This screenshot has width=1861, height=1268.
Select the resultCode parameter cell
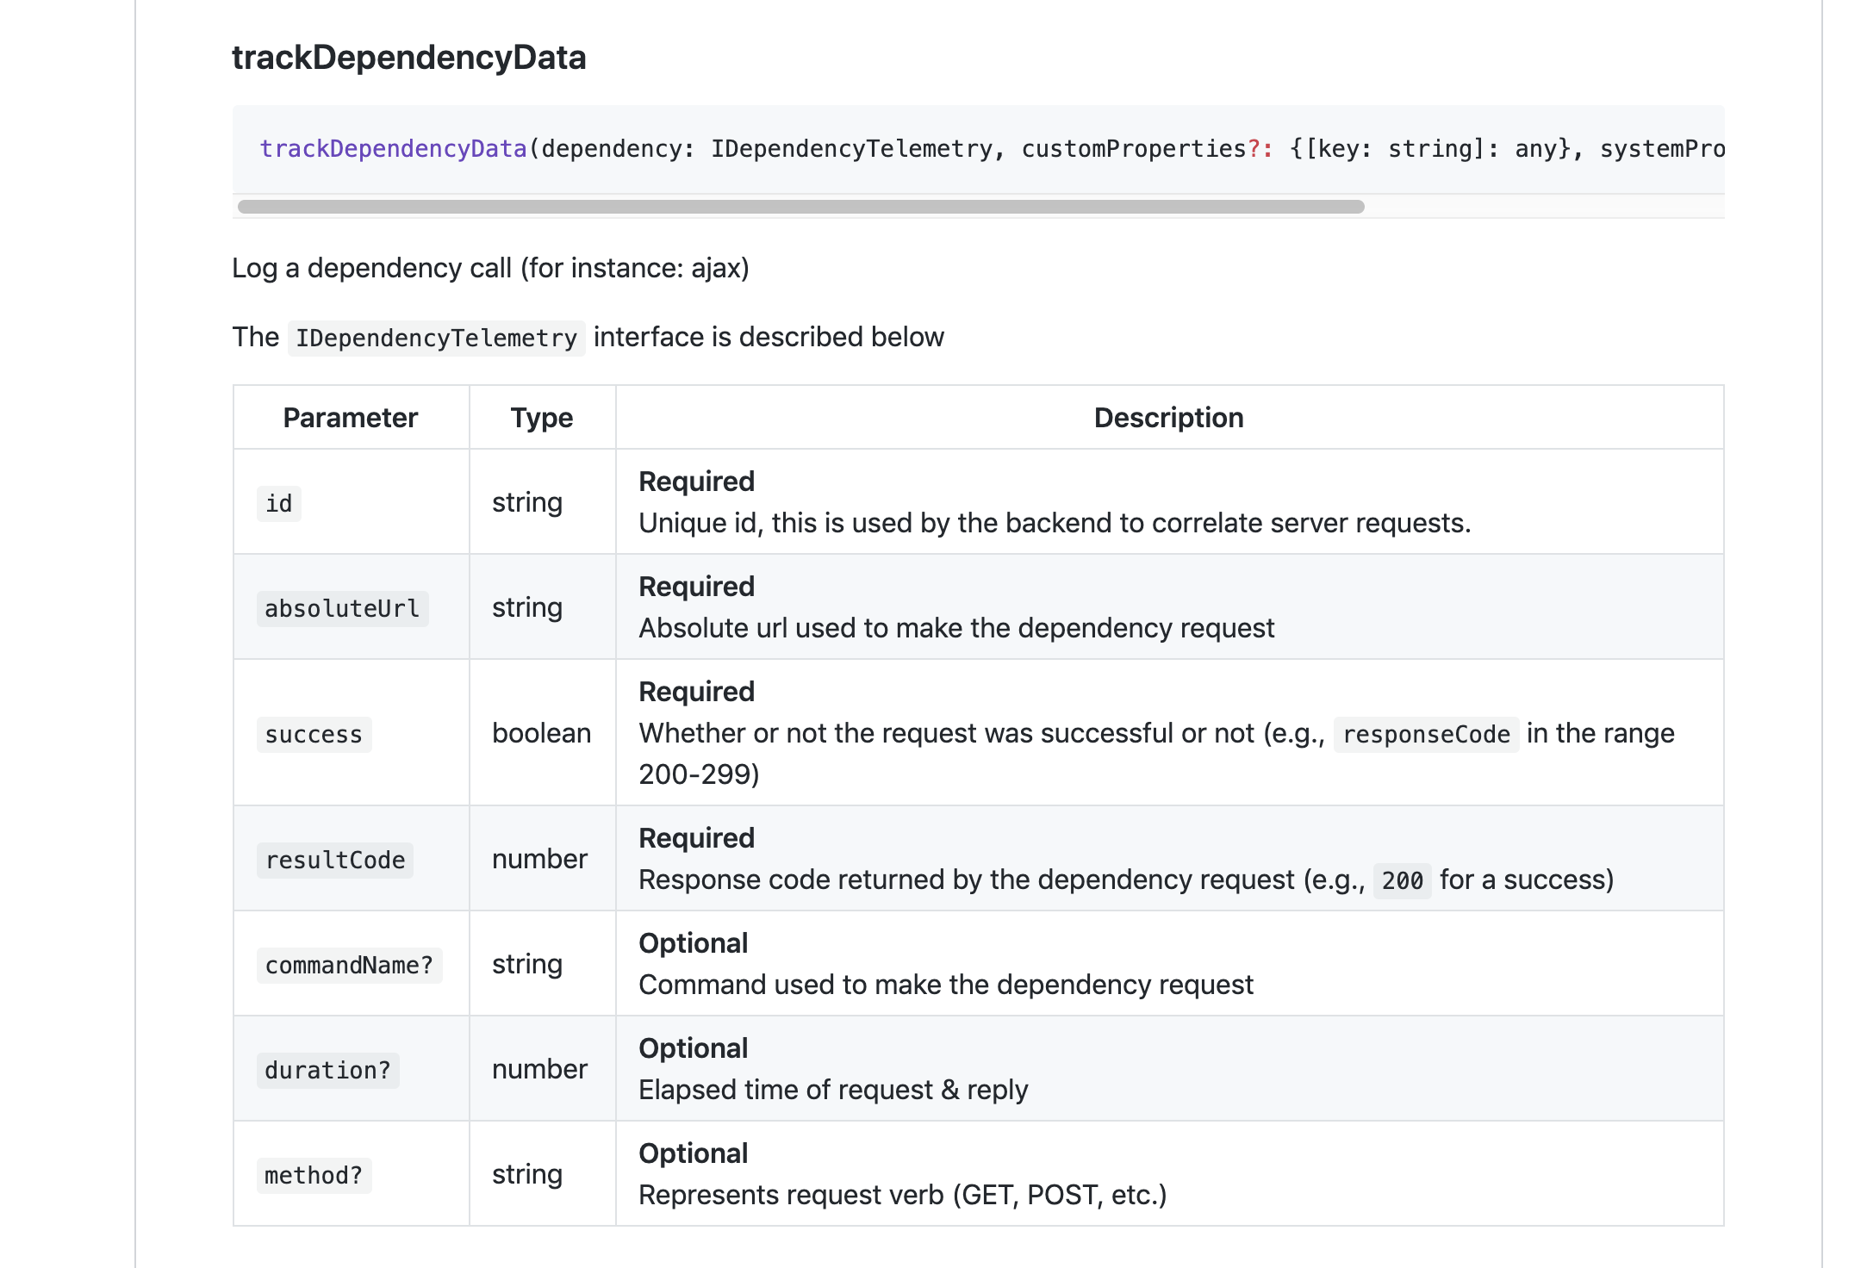pos(335,860)
